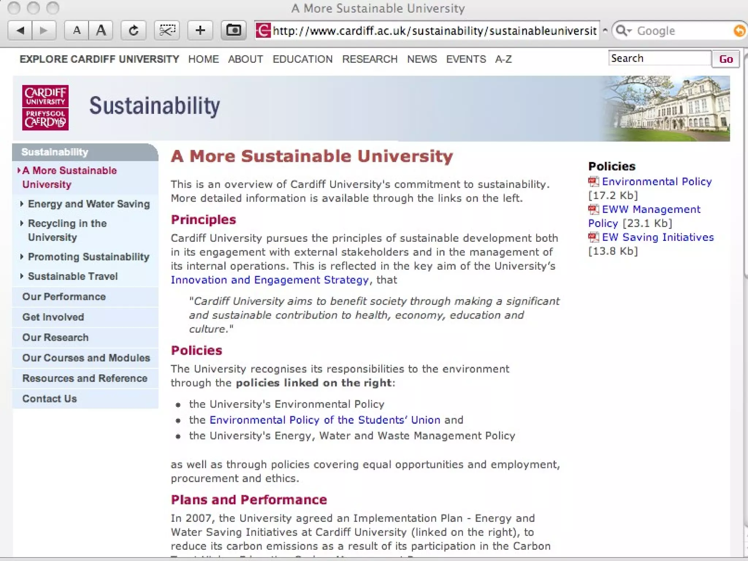Screen dimensions: 748x561
Task: Follow Innovation and Engagement Strategy link
Action: (x=270, y=280)
